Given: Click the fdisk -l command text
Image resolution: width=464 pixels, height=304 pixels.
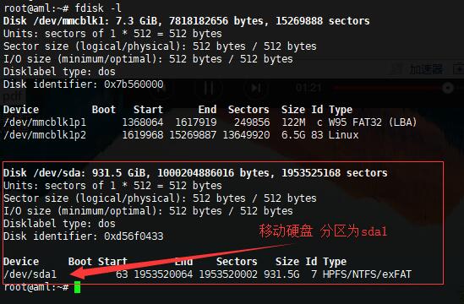Looking at the screenshot, I should [98, 8].
